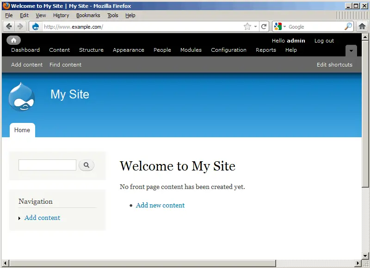Open the Structure admin menu
Image resolution: width=370 pixels, height=268 pixels.
pos(91,50)
